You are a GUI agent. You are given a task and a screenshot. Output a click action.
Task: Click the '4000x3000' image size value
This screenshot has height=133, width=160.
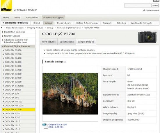133,120
